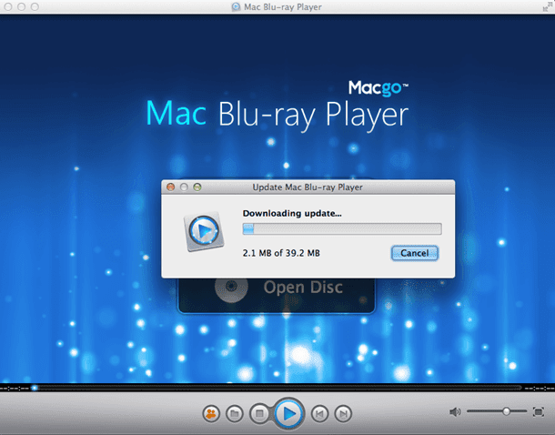The height and width of the screenshot is (435, 555).
Task: Click the Open Disc button
Action: 276,295
